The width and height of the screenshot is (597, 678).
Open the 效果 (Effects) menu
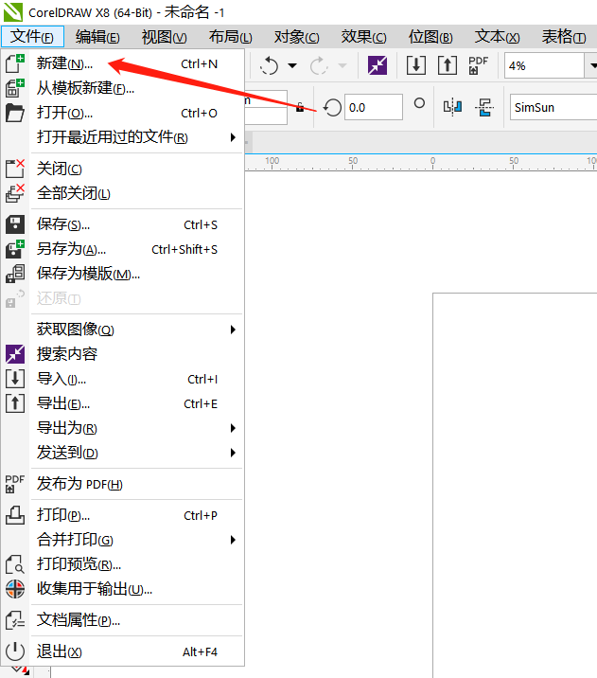[x=363, y=36]
